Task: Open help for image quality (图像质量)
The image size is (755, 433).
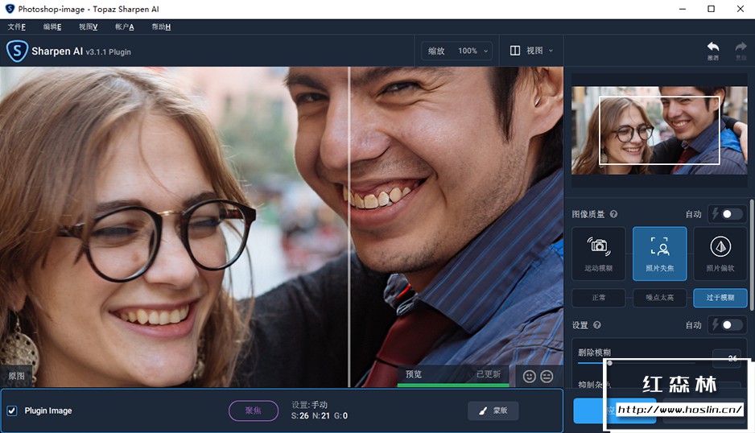Action: pyautogui.click(x=614, y=214)
